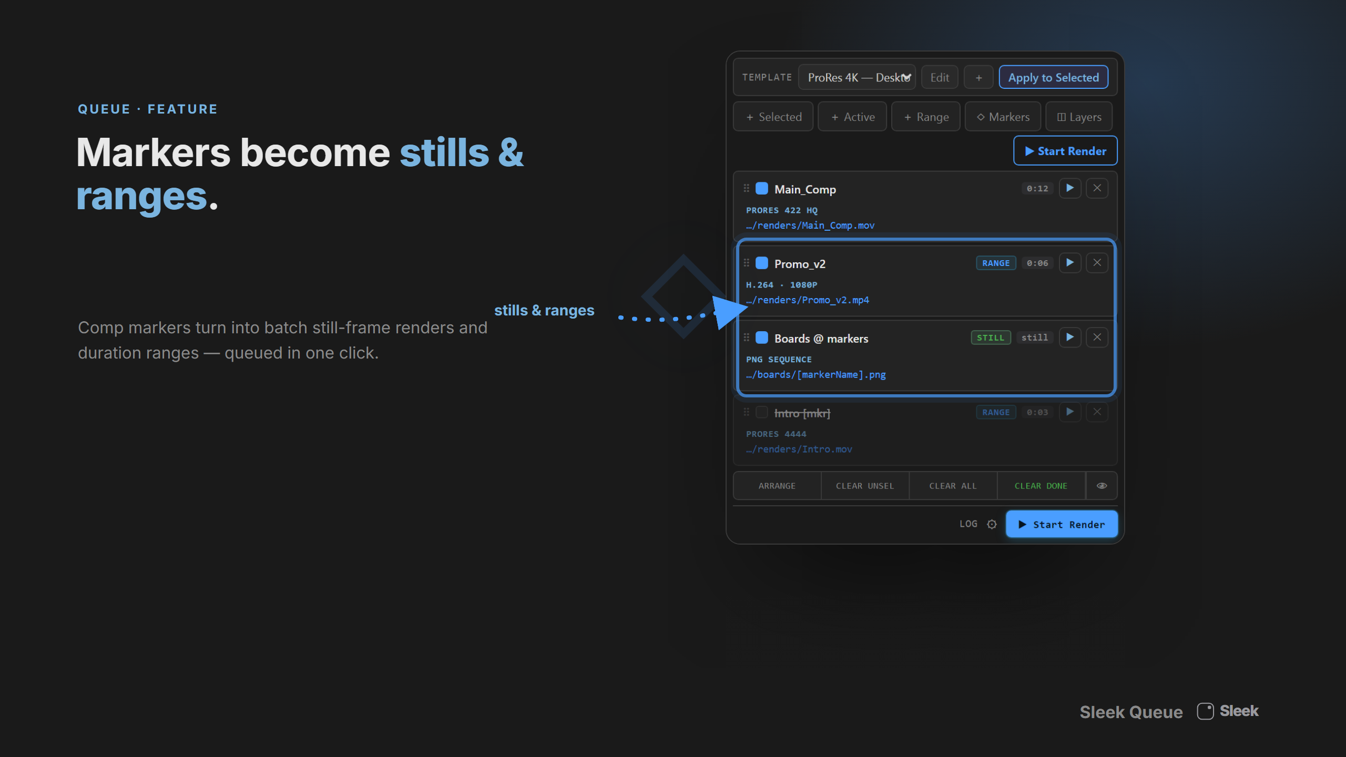Grab the Boards @ markers drag handle
1346x757 pixels.
pyautogui.click(x=746, y=337)
